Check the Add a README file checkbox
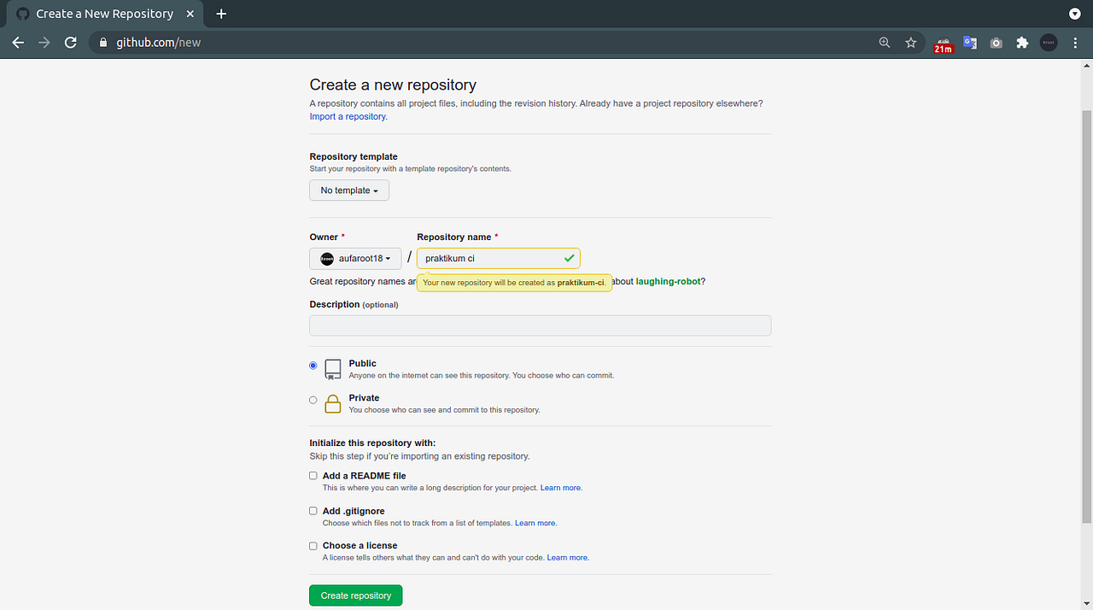 point(313,475)
